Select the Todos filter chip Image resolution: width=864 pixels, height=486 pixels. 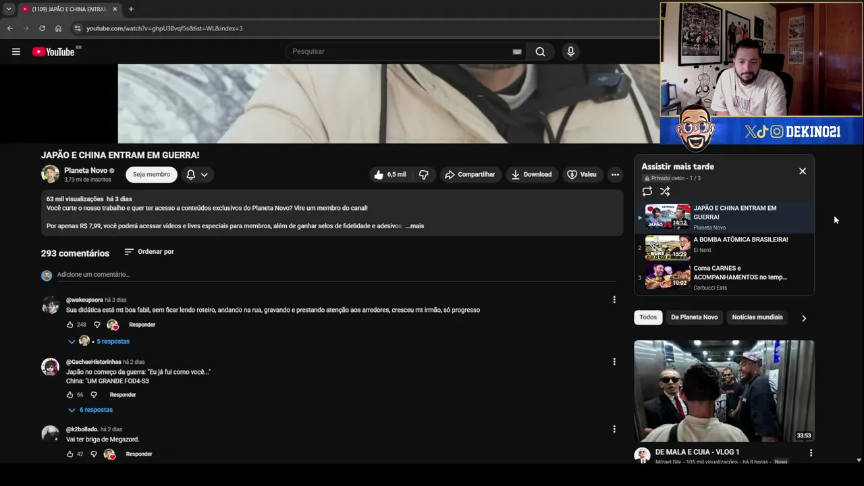(648, 317)
